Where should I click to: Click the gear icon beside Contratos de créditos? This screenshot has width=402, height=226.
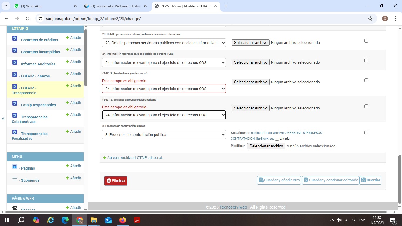(x=15, y=39)
